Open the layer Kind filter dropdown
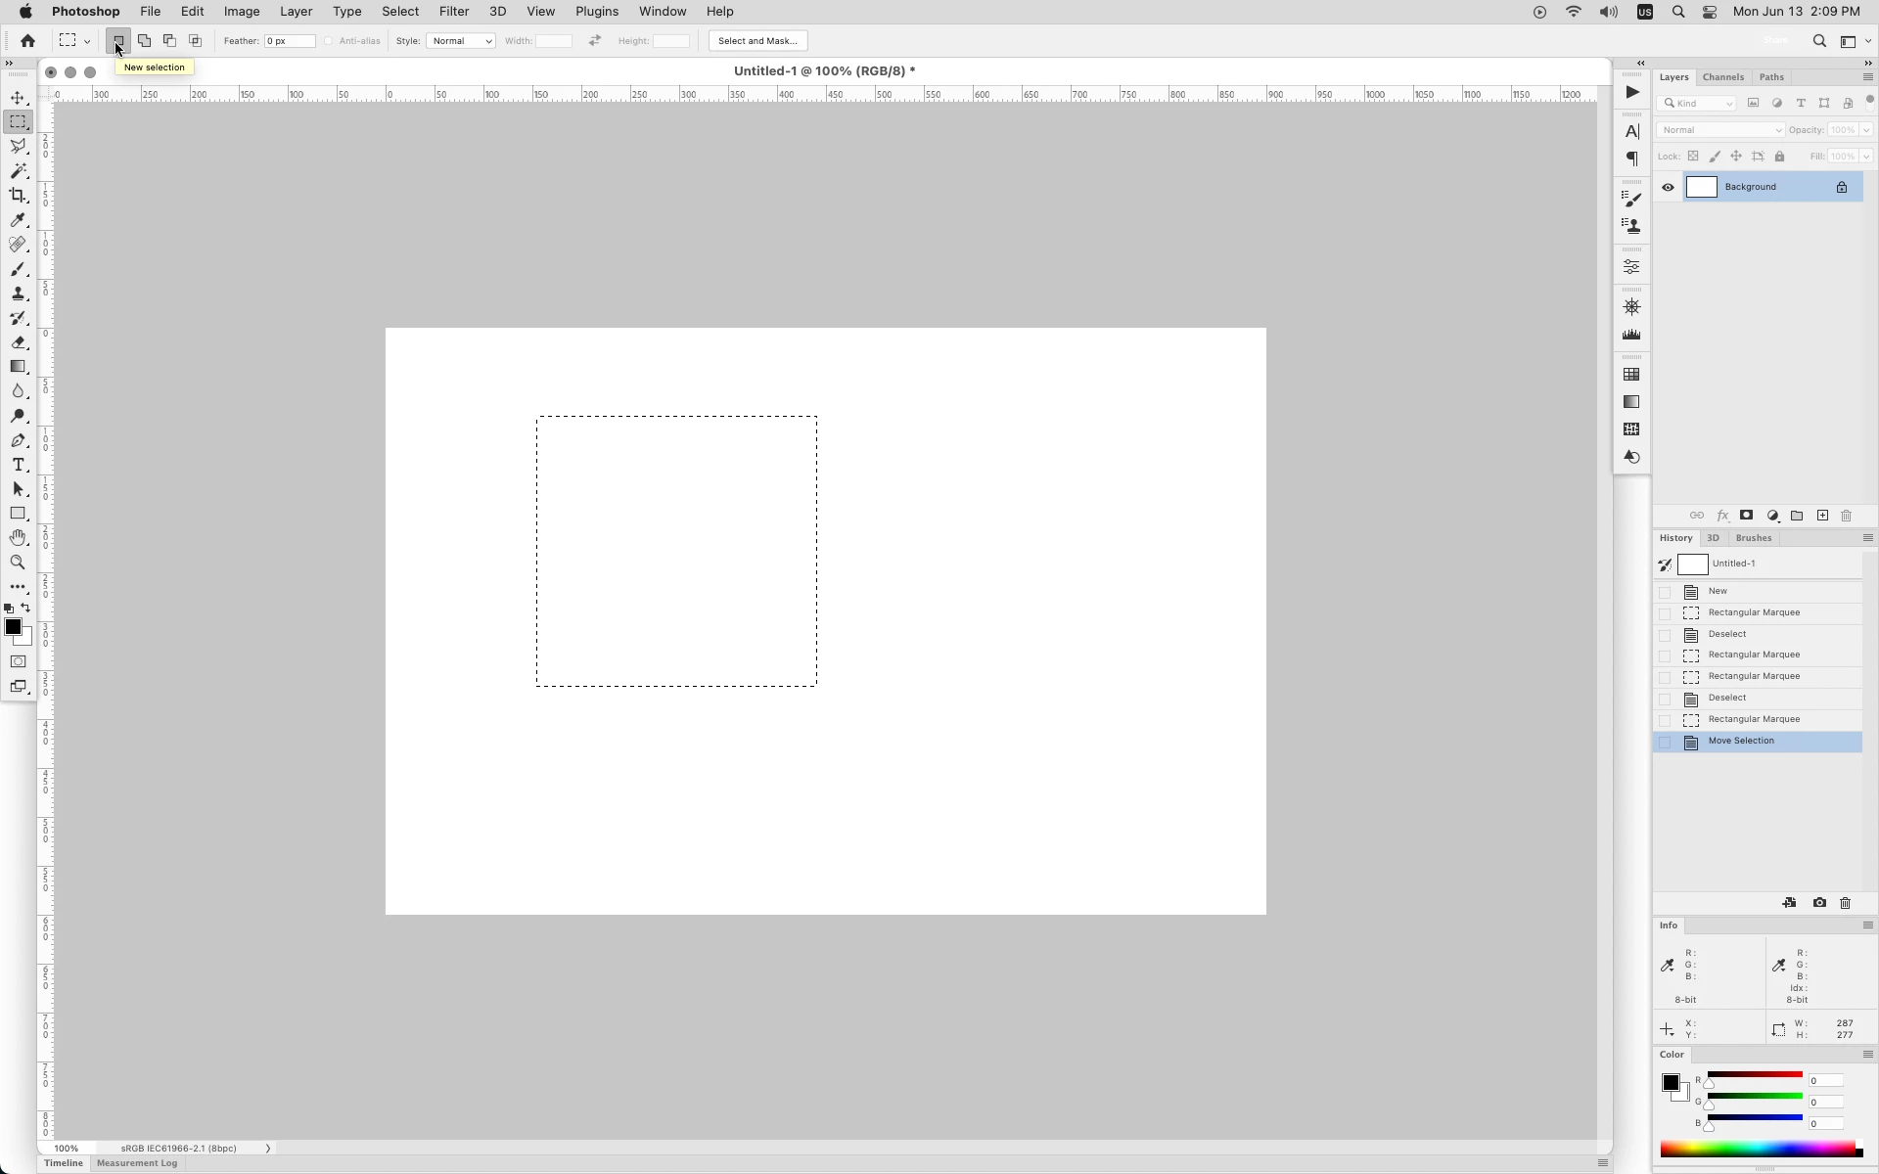The image size is (1879, 1174). coord(1698,104)
